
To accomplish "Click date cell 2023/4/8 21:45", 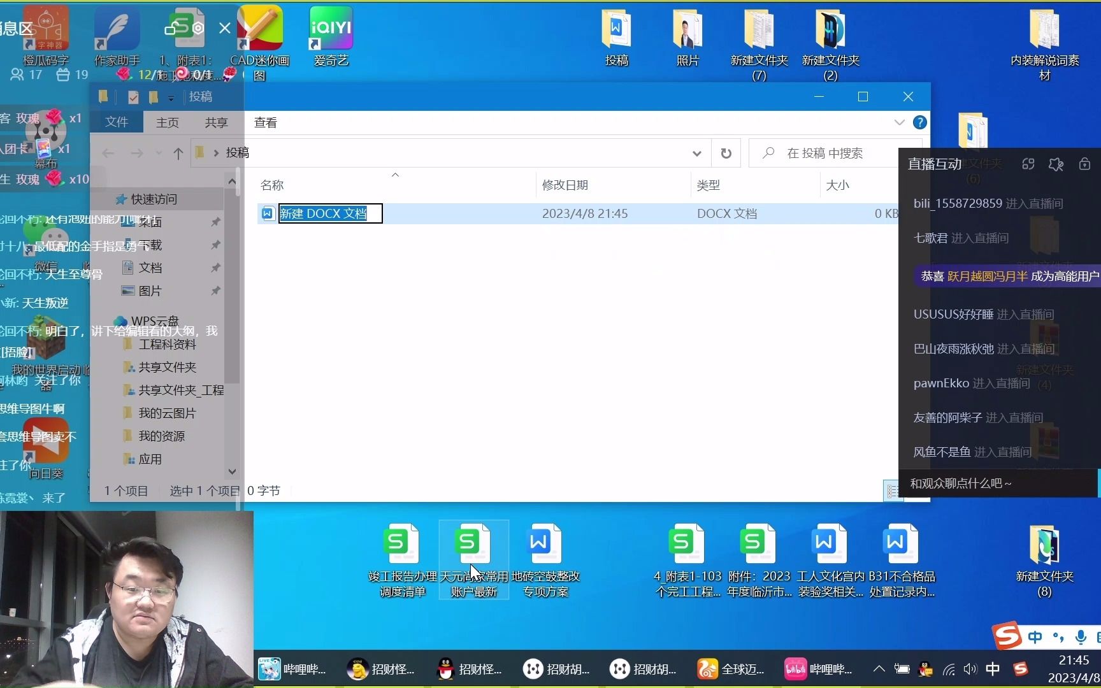I will click(x=585, y=213).
